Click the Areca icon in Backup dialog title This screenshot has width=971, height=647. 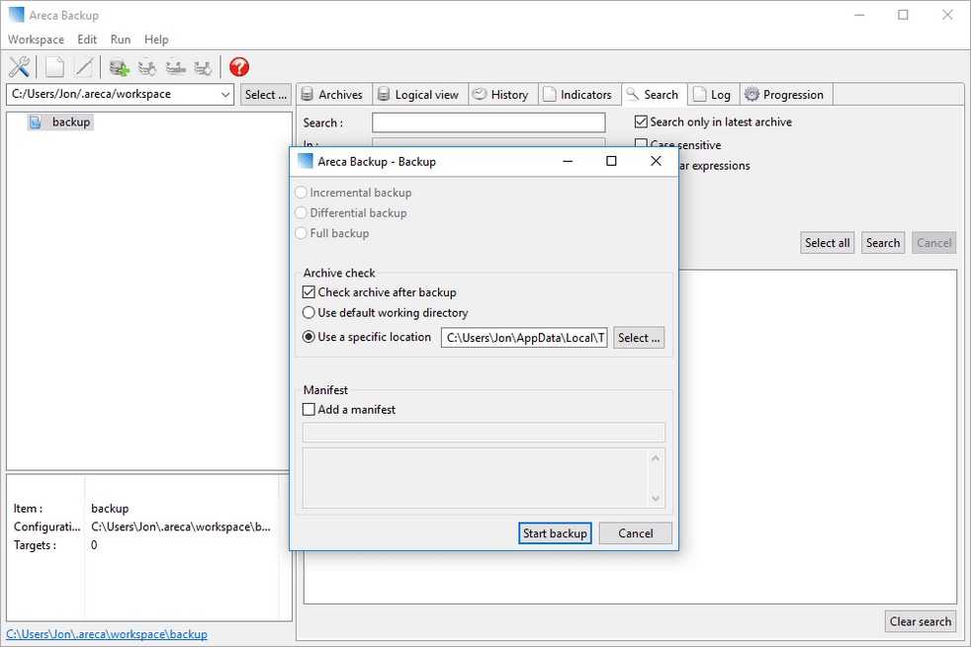pyautogui.click(x=305, y=161)
